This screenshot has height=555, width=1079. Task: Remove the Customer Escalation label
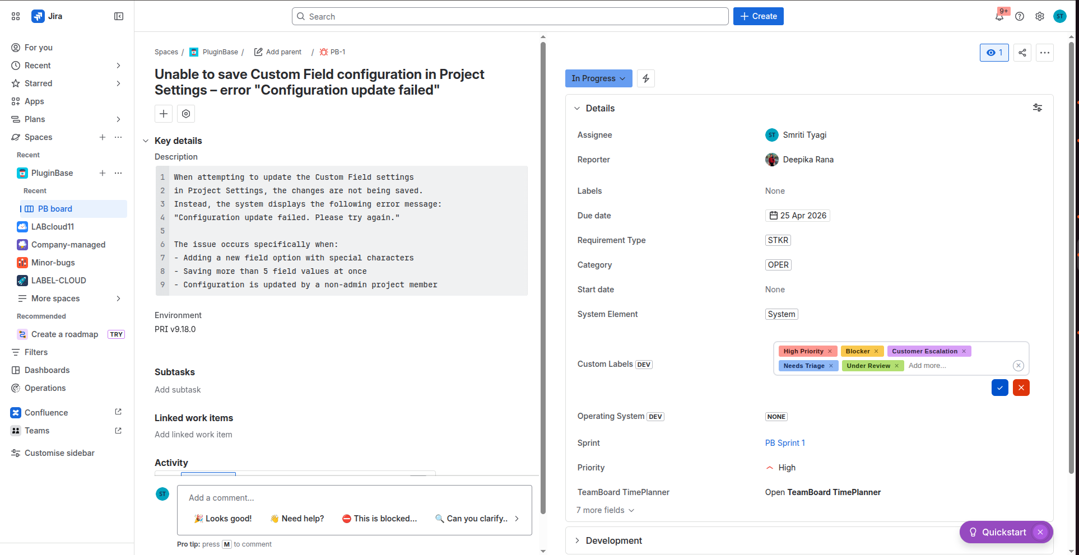click(964, 351)
